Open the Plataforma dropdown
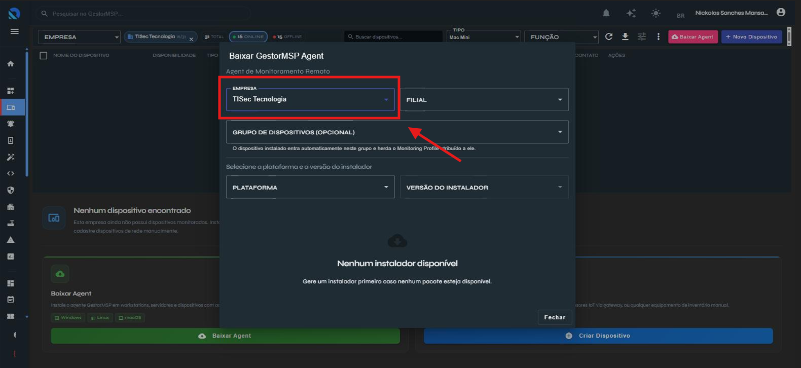The height and width of the screenshot is (368, 801). pos(310,187)
